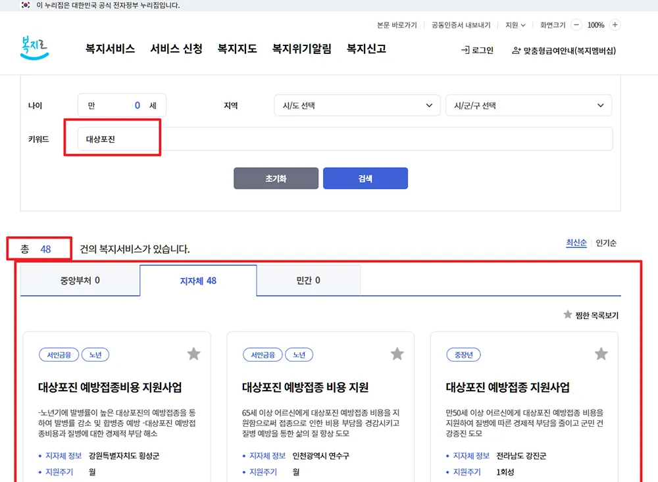Toggle the star on 대상포진 예방접종비용 지원사업 card

[x=193, y=354]
